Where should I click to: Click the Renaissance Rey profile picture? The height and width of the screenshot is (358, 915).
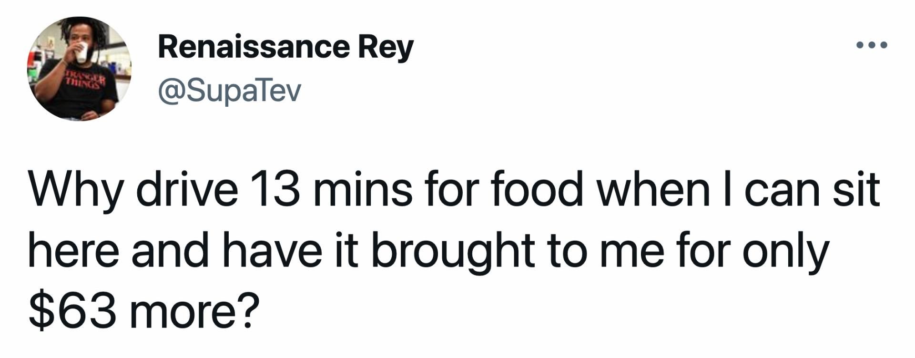79,68
